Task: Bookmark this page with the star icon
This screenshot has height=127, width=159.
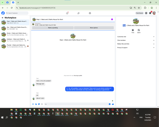Action: coord(139,8)
